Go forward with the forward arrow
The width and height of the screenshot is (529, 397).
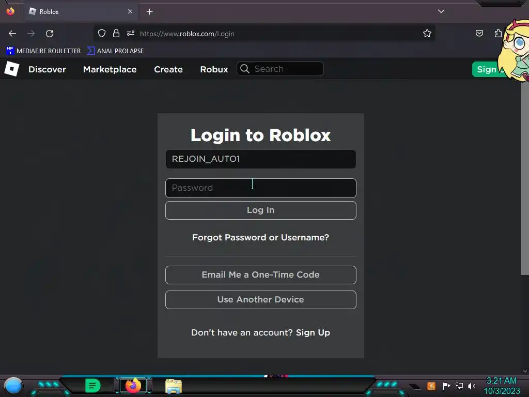coord(31,34)
